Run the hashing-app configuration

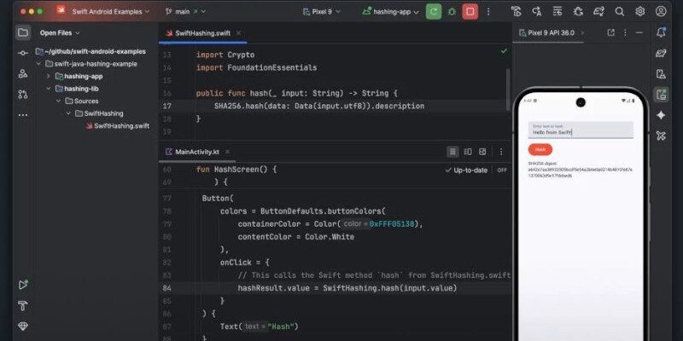[434, 12]
